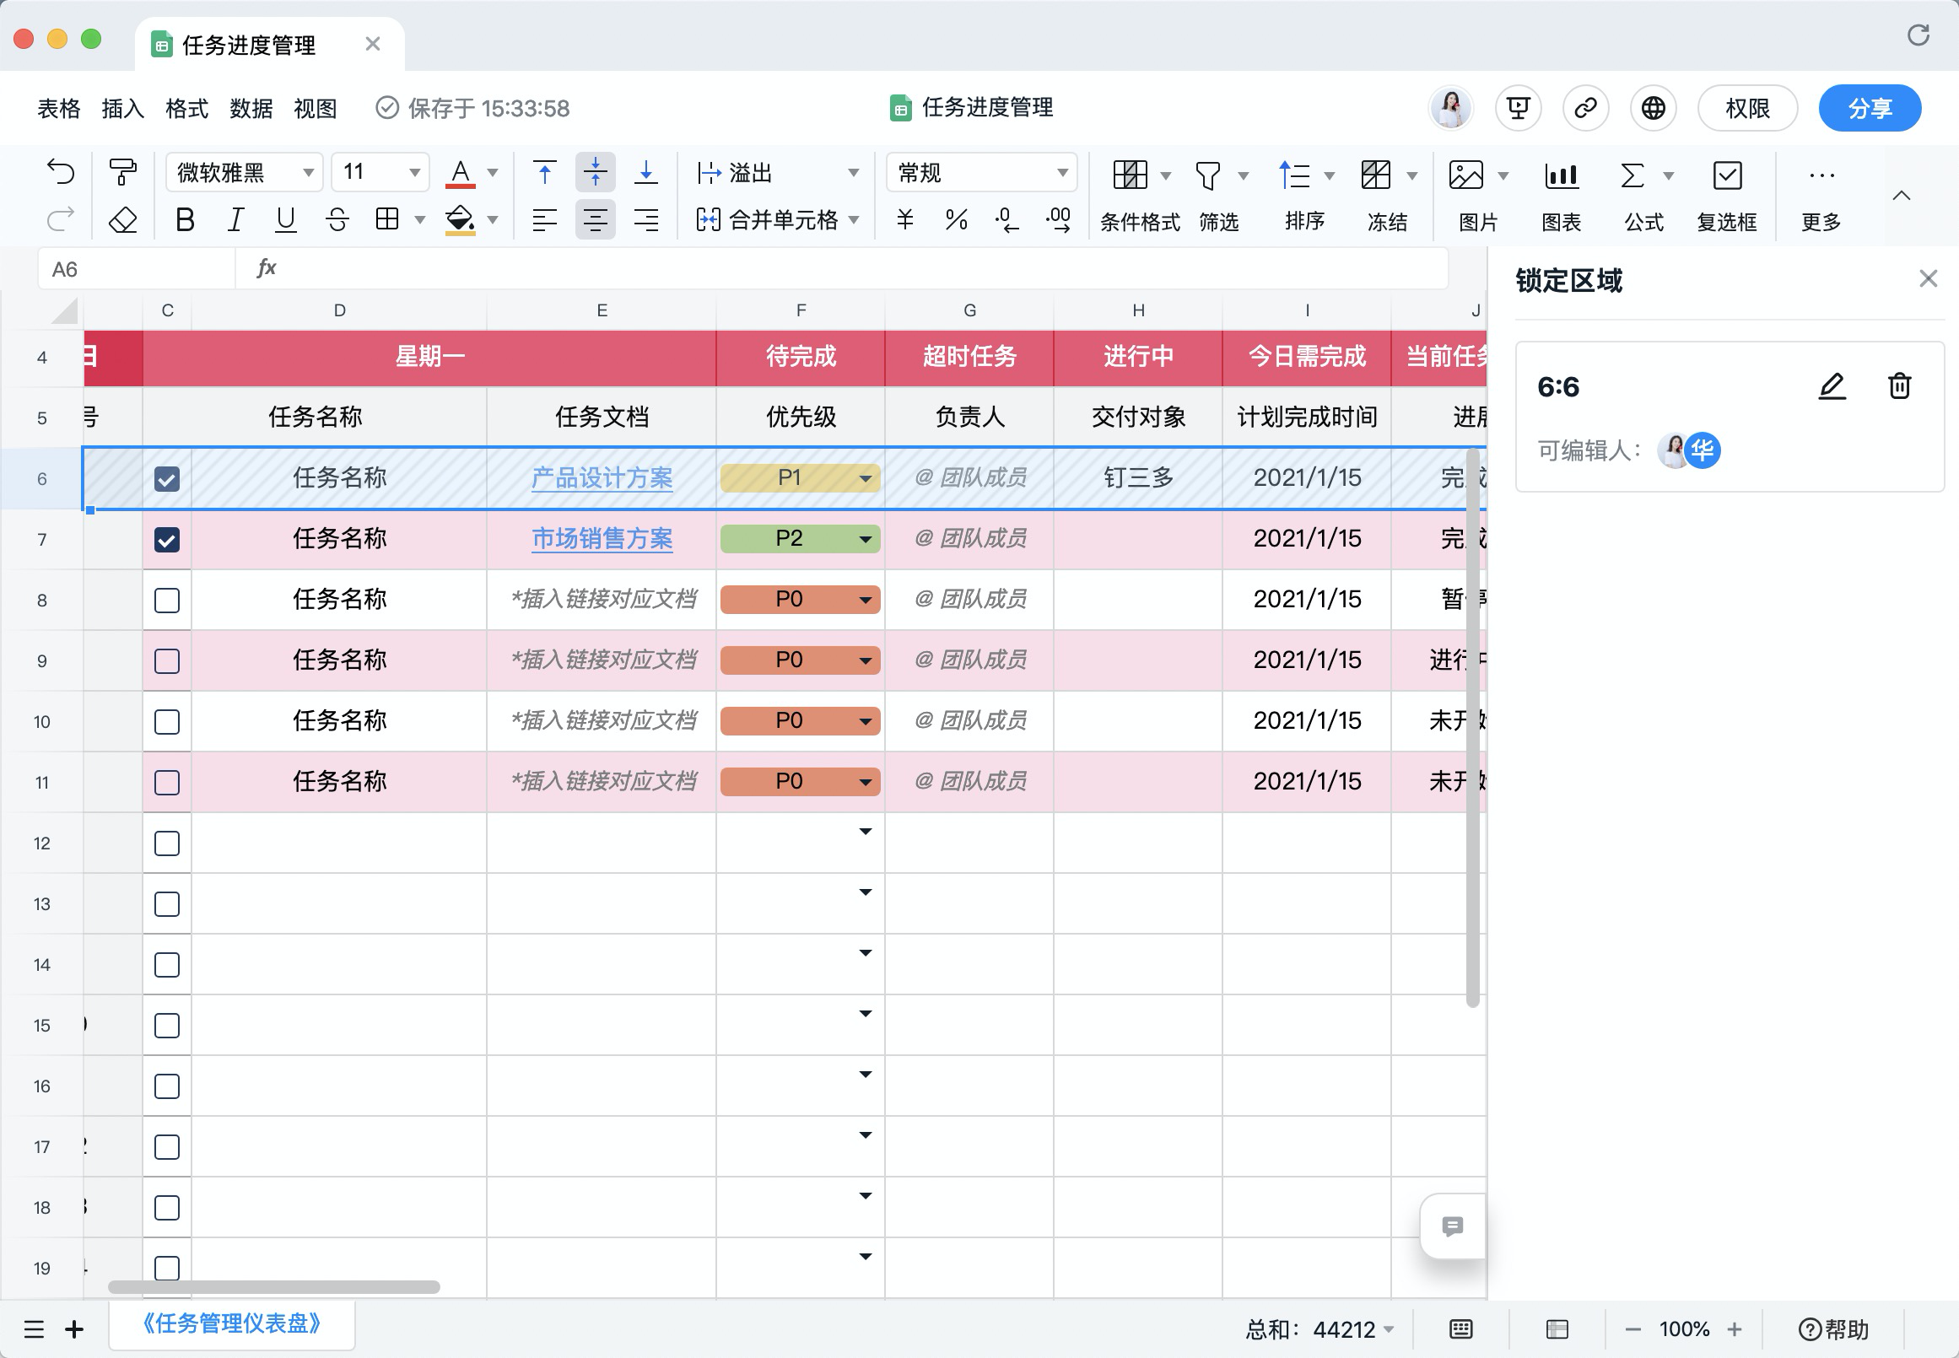Click the format painter icon
1959x1358 pixels.
(123, 173)
